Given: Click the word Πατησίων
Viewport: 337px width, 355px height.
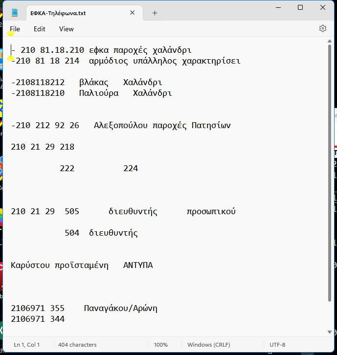Looking at the screenshot, I should click(x=211, y=125).
